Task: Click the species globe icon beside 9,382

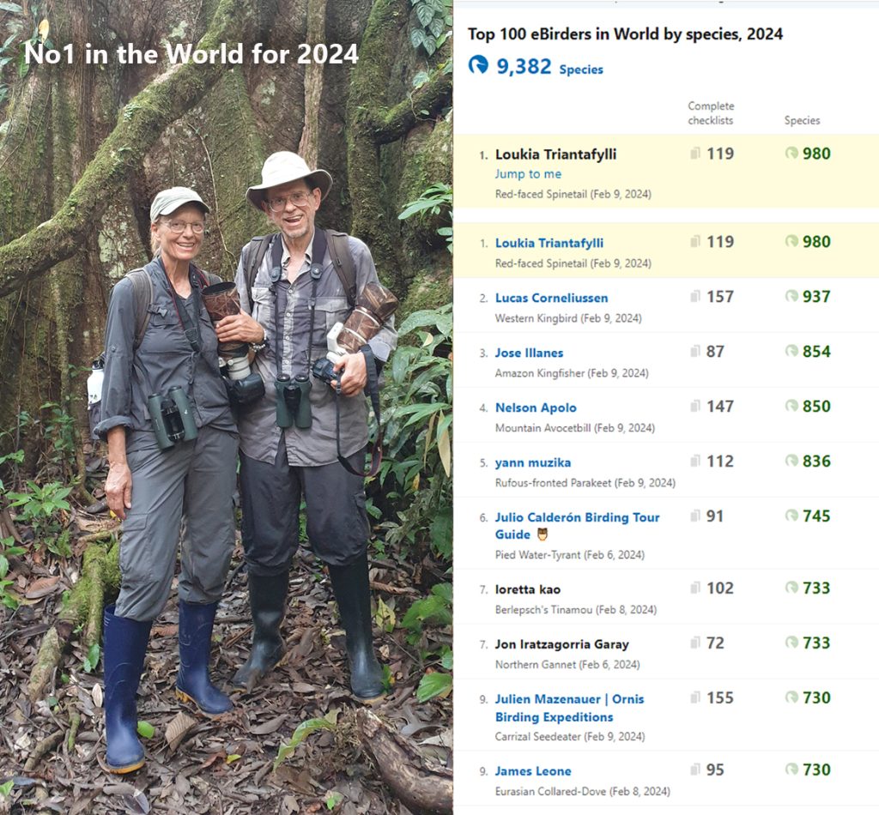Action: tap(479, 67)
